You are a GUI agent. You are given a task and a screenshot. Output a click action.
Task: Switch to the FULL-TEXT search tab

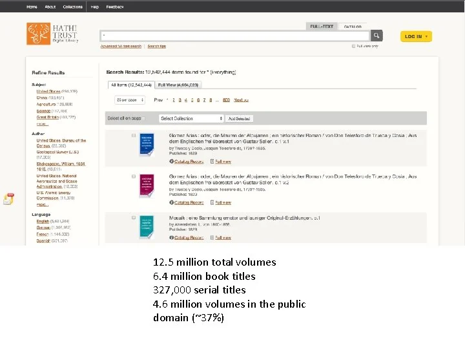click(x=322, y=26)
